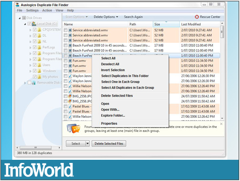Viewport: 240px width, 181px height.
Task: Sort by the Last Modified column header
Action: tap(200, 24)
